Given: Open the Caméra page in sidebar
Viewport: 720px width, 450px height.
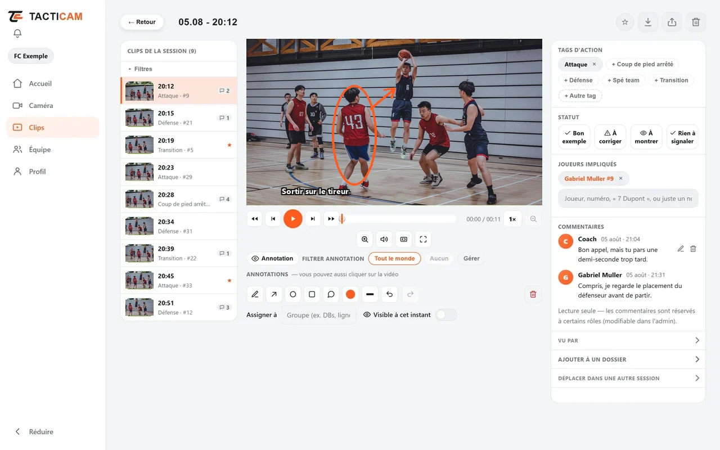Looking at the screenshot, I should pos(53,105).
